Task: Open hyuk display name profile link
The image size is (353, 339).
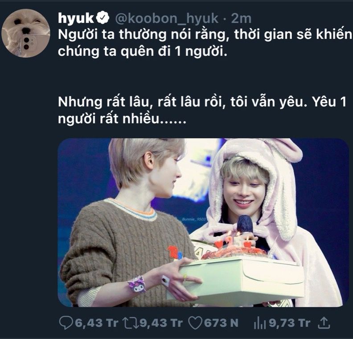Action: tap(76, 18)
